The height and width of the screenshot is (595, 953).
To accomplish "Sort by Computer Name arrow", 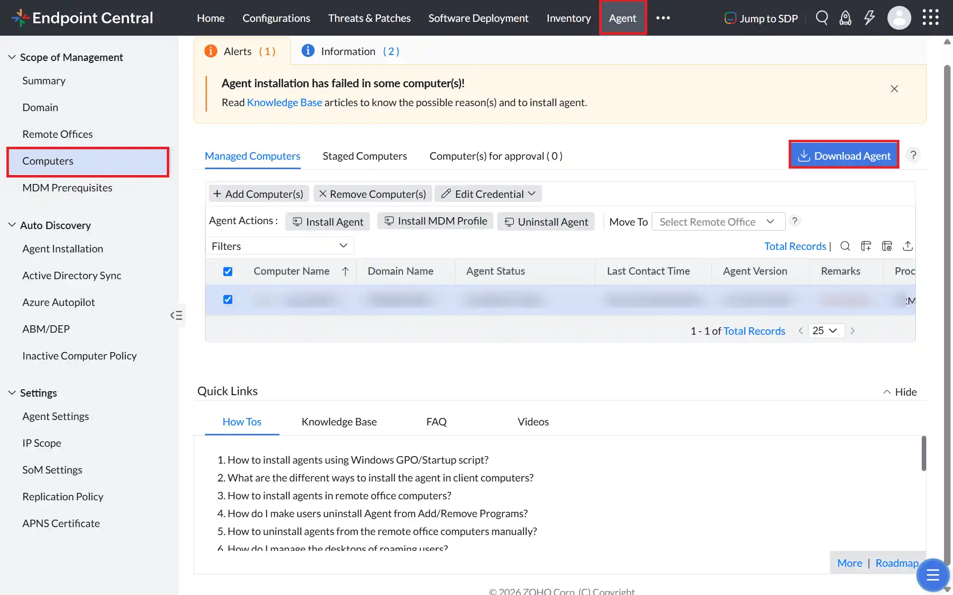I will point(345,271).
